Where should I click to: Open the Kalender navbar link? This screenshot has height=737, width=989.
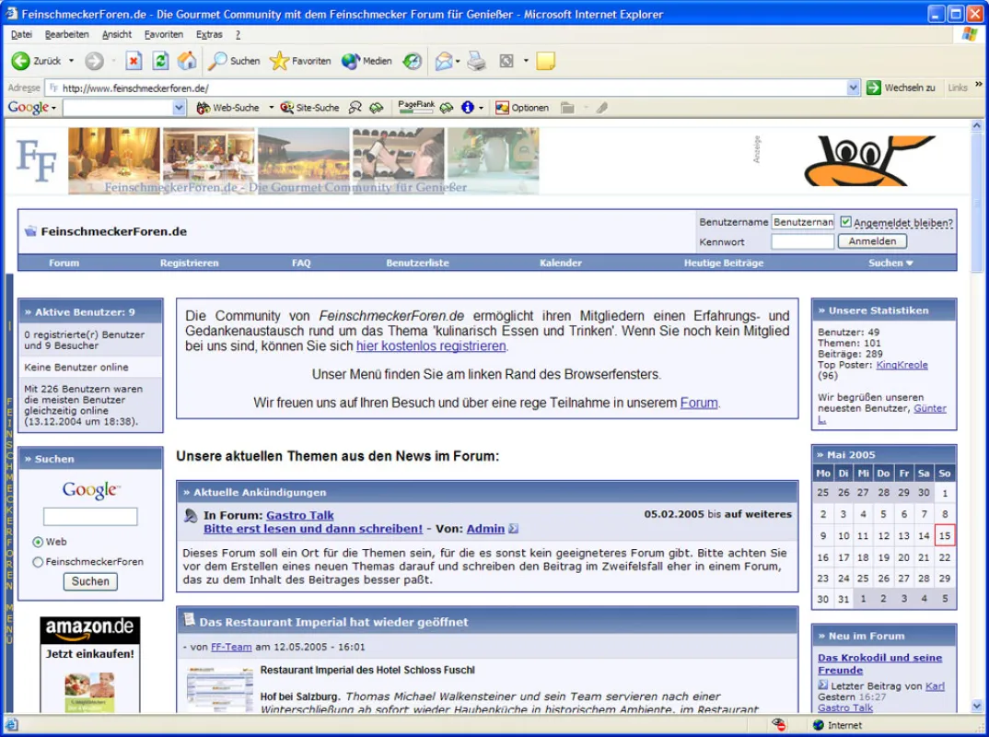pyautogui.click(x=561, y=263)
